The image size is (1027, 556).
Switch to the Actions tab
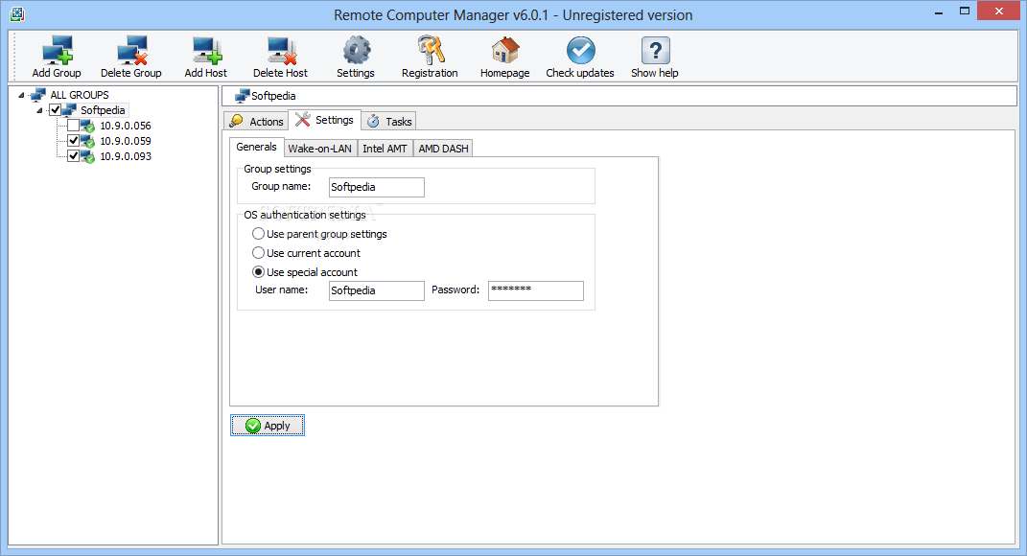[x=256, y=121]
